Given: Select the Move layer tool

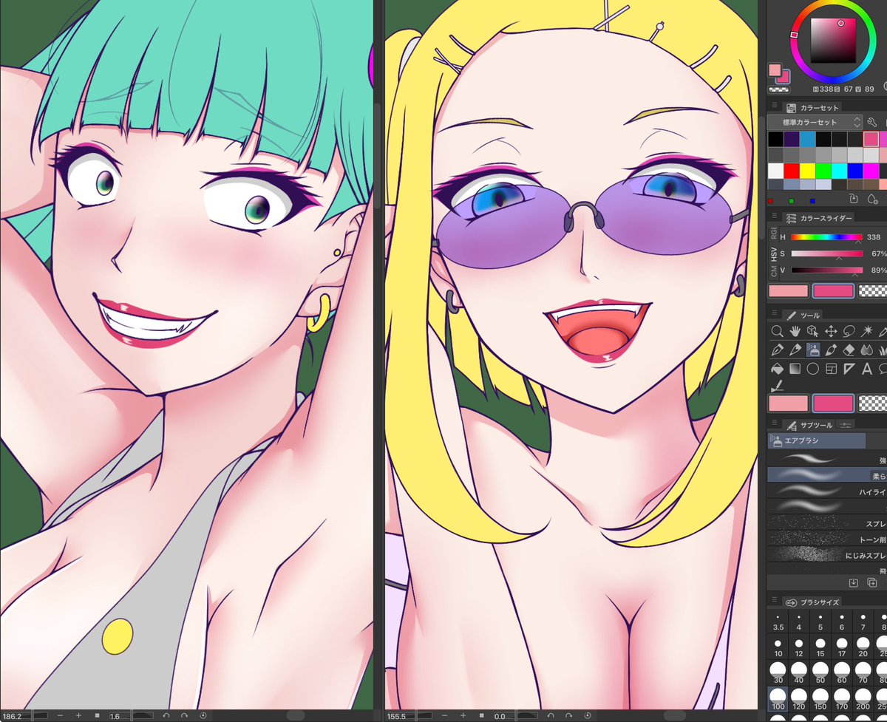Looking at the screenshot, I should [831, 331].
